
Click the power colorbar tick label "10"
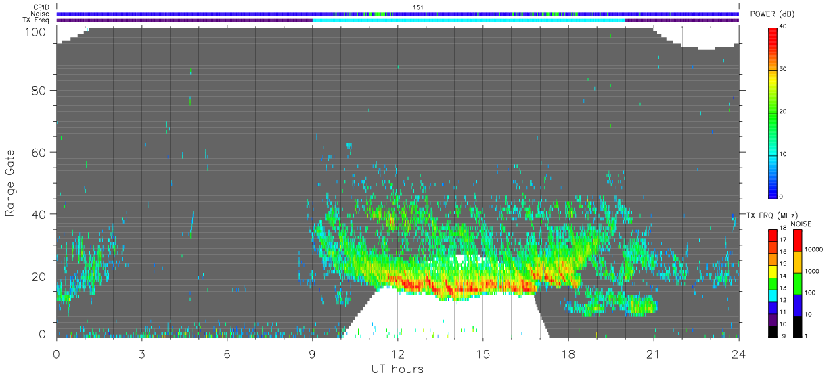[783, 155]
